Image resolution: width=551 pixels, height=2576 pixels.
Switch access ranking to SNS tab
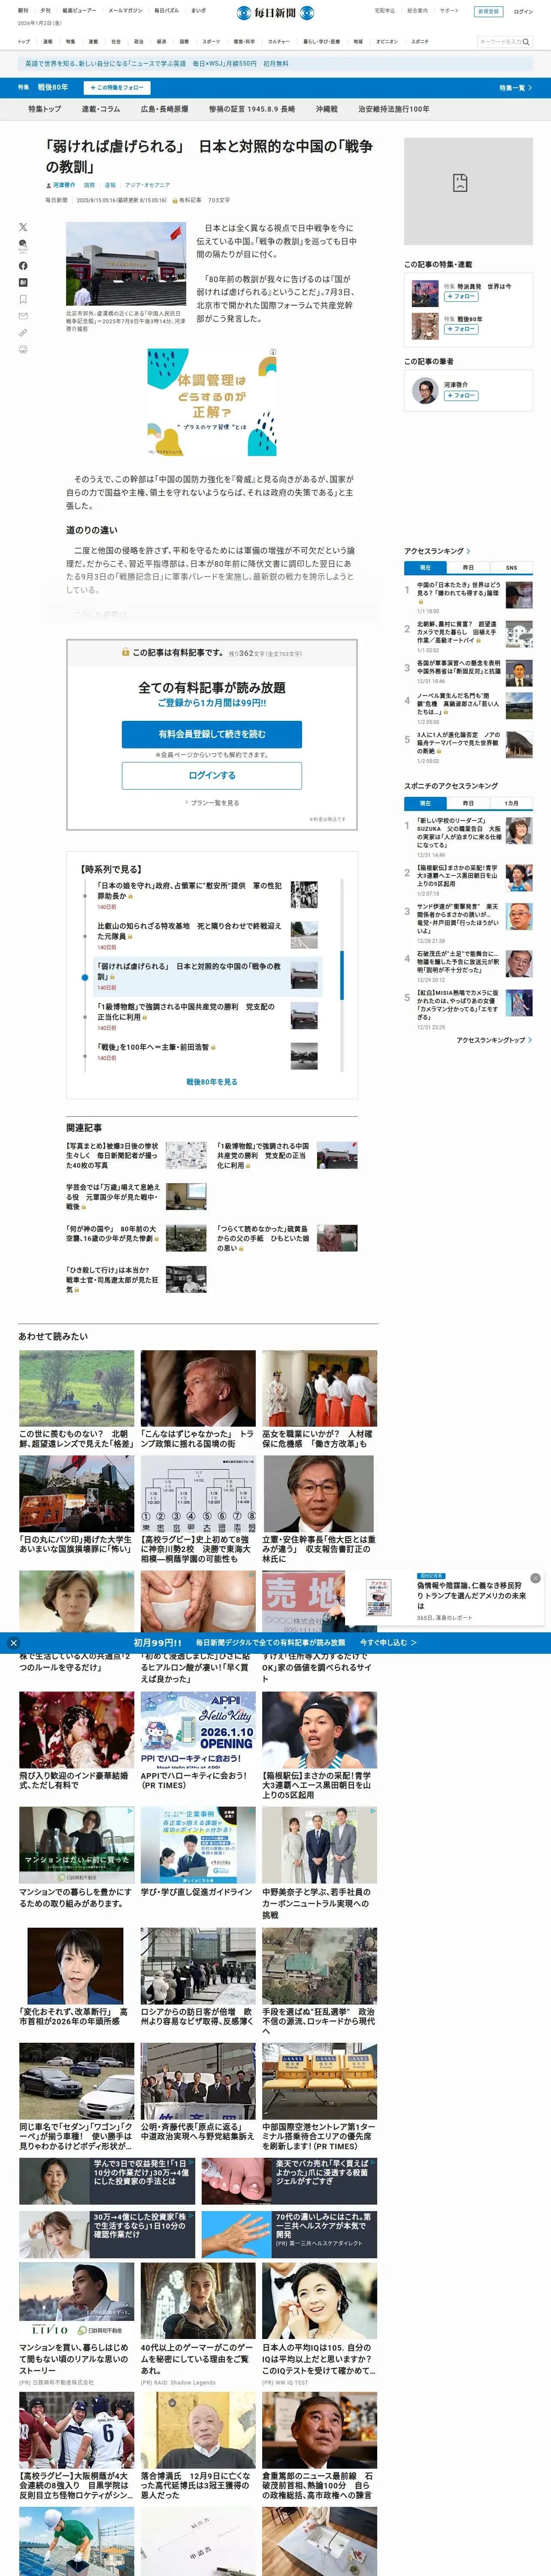[x=511, y=568]
